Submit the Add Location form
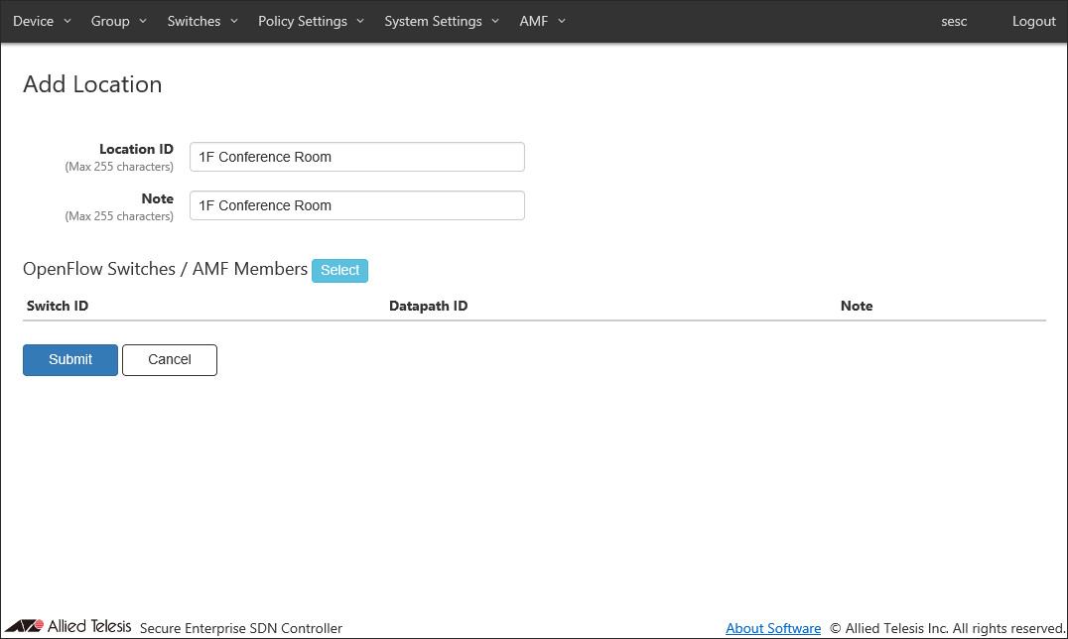This screenshot has width=1068, height=639. tap(70, 360)
